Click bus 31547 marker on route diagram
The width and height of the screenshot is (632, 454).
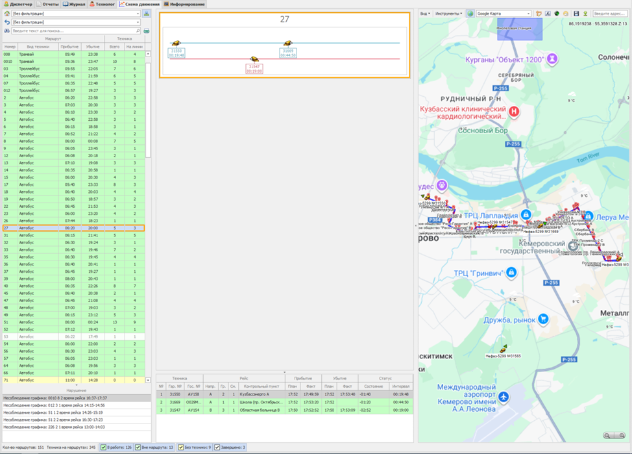tap(254, 59)
